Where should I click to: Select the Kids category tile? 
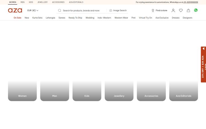(x=87, y=91)
